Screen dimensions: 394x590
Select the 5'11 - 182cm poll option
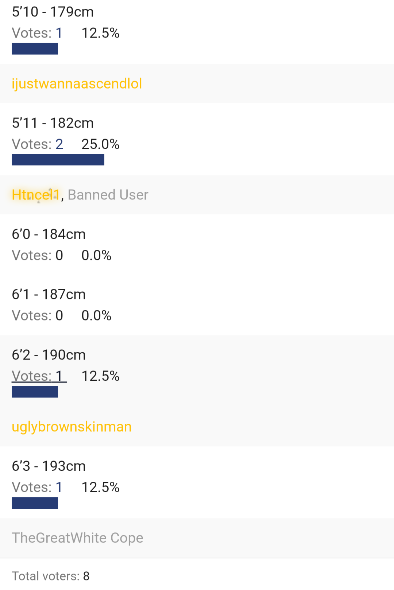coord(53,123)
